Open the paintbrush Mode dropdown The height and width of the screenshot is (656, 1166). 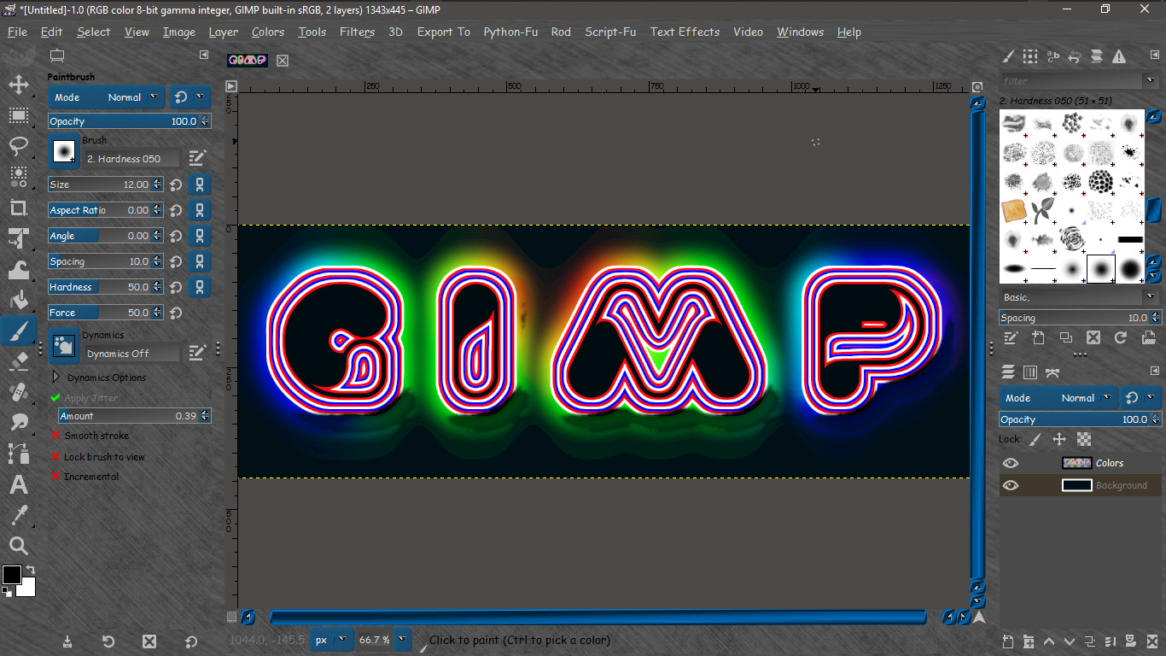tap(107, 97)
